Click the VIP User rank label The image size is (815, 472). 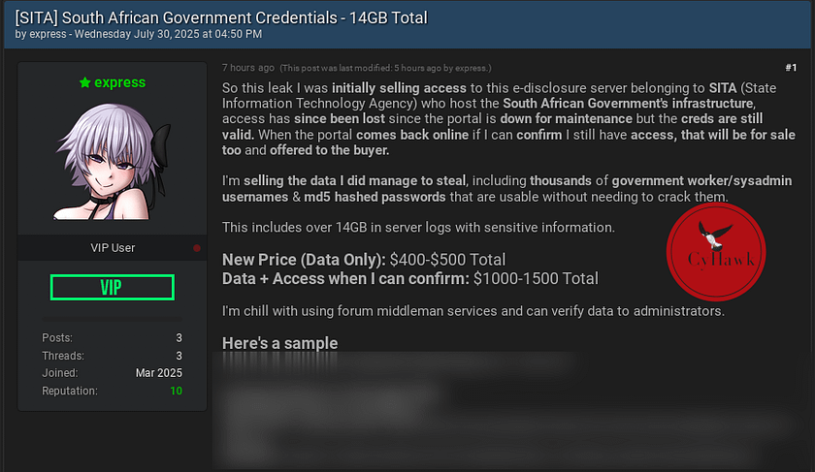113,248
